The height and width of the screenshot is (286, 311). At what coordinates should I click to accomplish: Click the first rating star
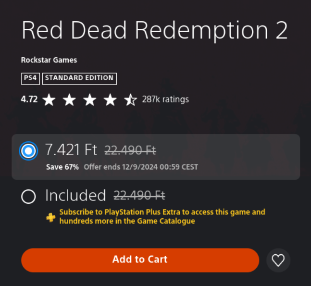click(49, 100)
